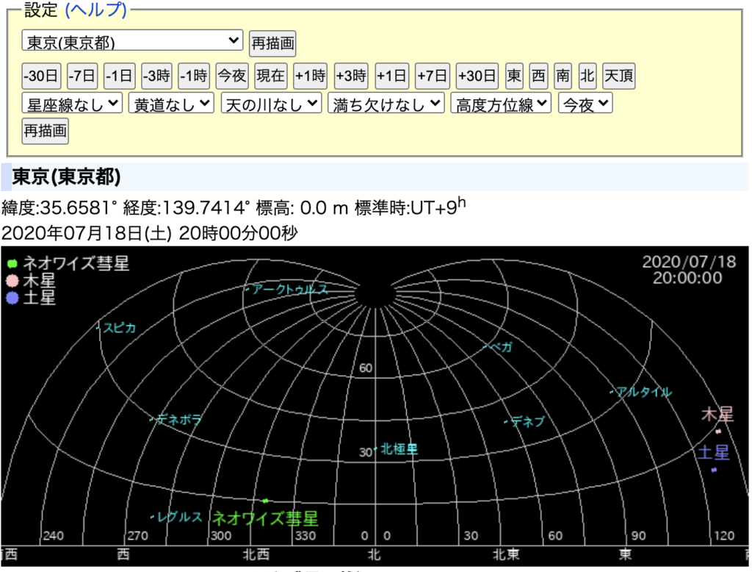Jump to tonight with 今夜 button
The image size is (752, 572).
coord(232,75)
